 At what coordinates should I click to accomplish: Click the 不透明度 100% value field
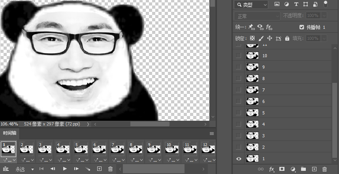tap(313, 15)
